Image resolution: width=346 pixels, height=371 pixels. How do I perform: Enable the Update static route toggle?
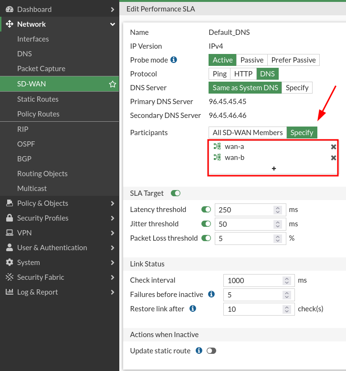211,351
